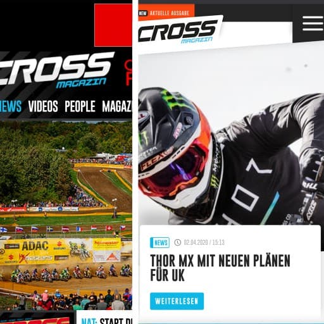The width and height of the screenshot is (324, 324).
Task: Click the large Cross Magazin logo on black header
Action: [x=55, y=70]
